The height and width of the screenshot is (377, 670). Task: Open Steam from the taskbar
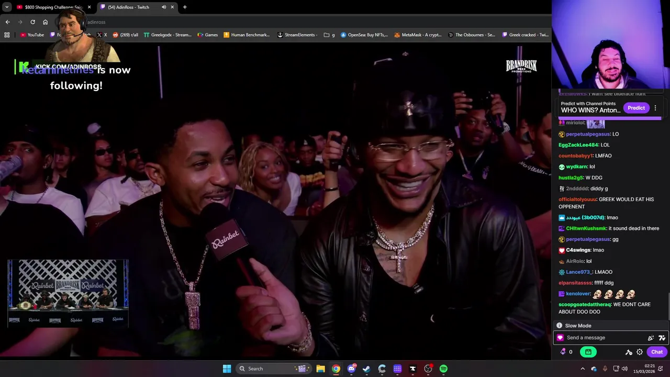tap(367, 369)
